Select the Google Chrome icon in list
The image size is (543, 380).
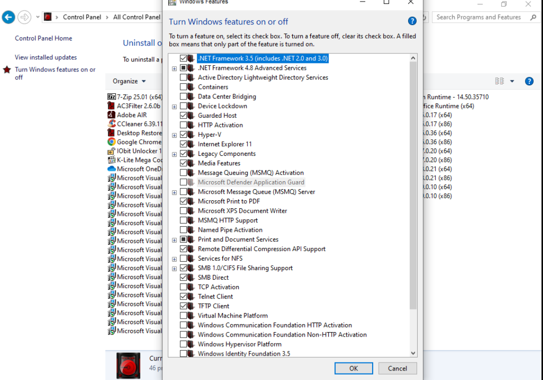click(111, 142)
